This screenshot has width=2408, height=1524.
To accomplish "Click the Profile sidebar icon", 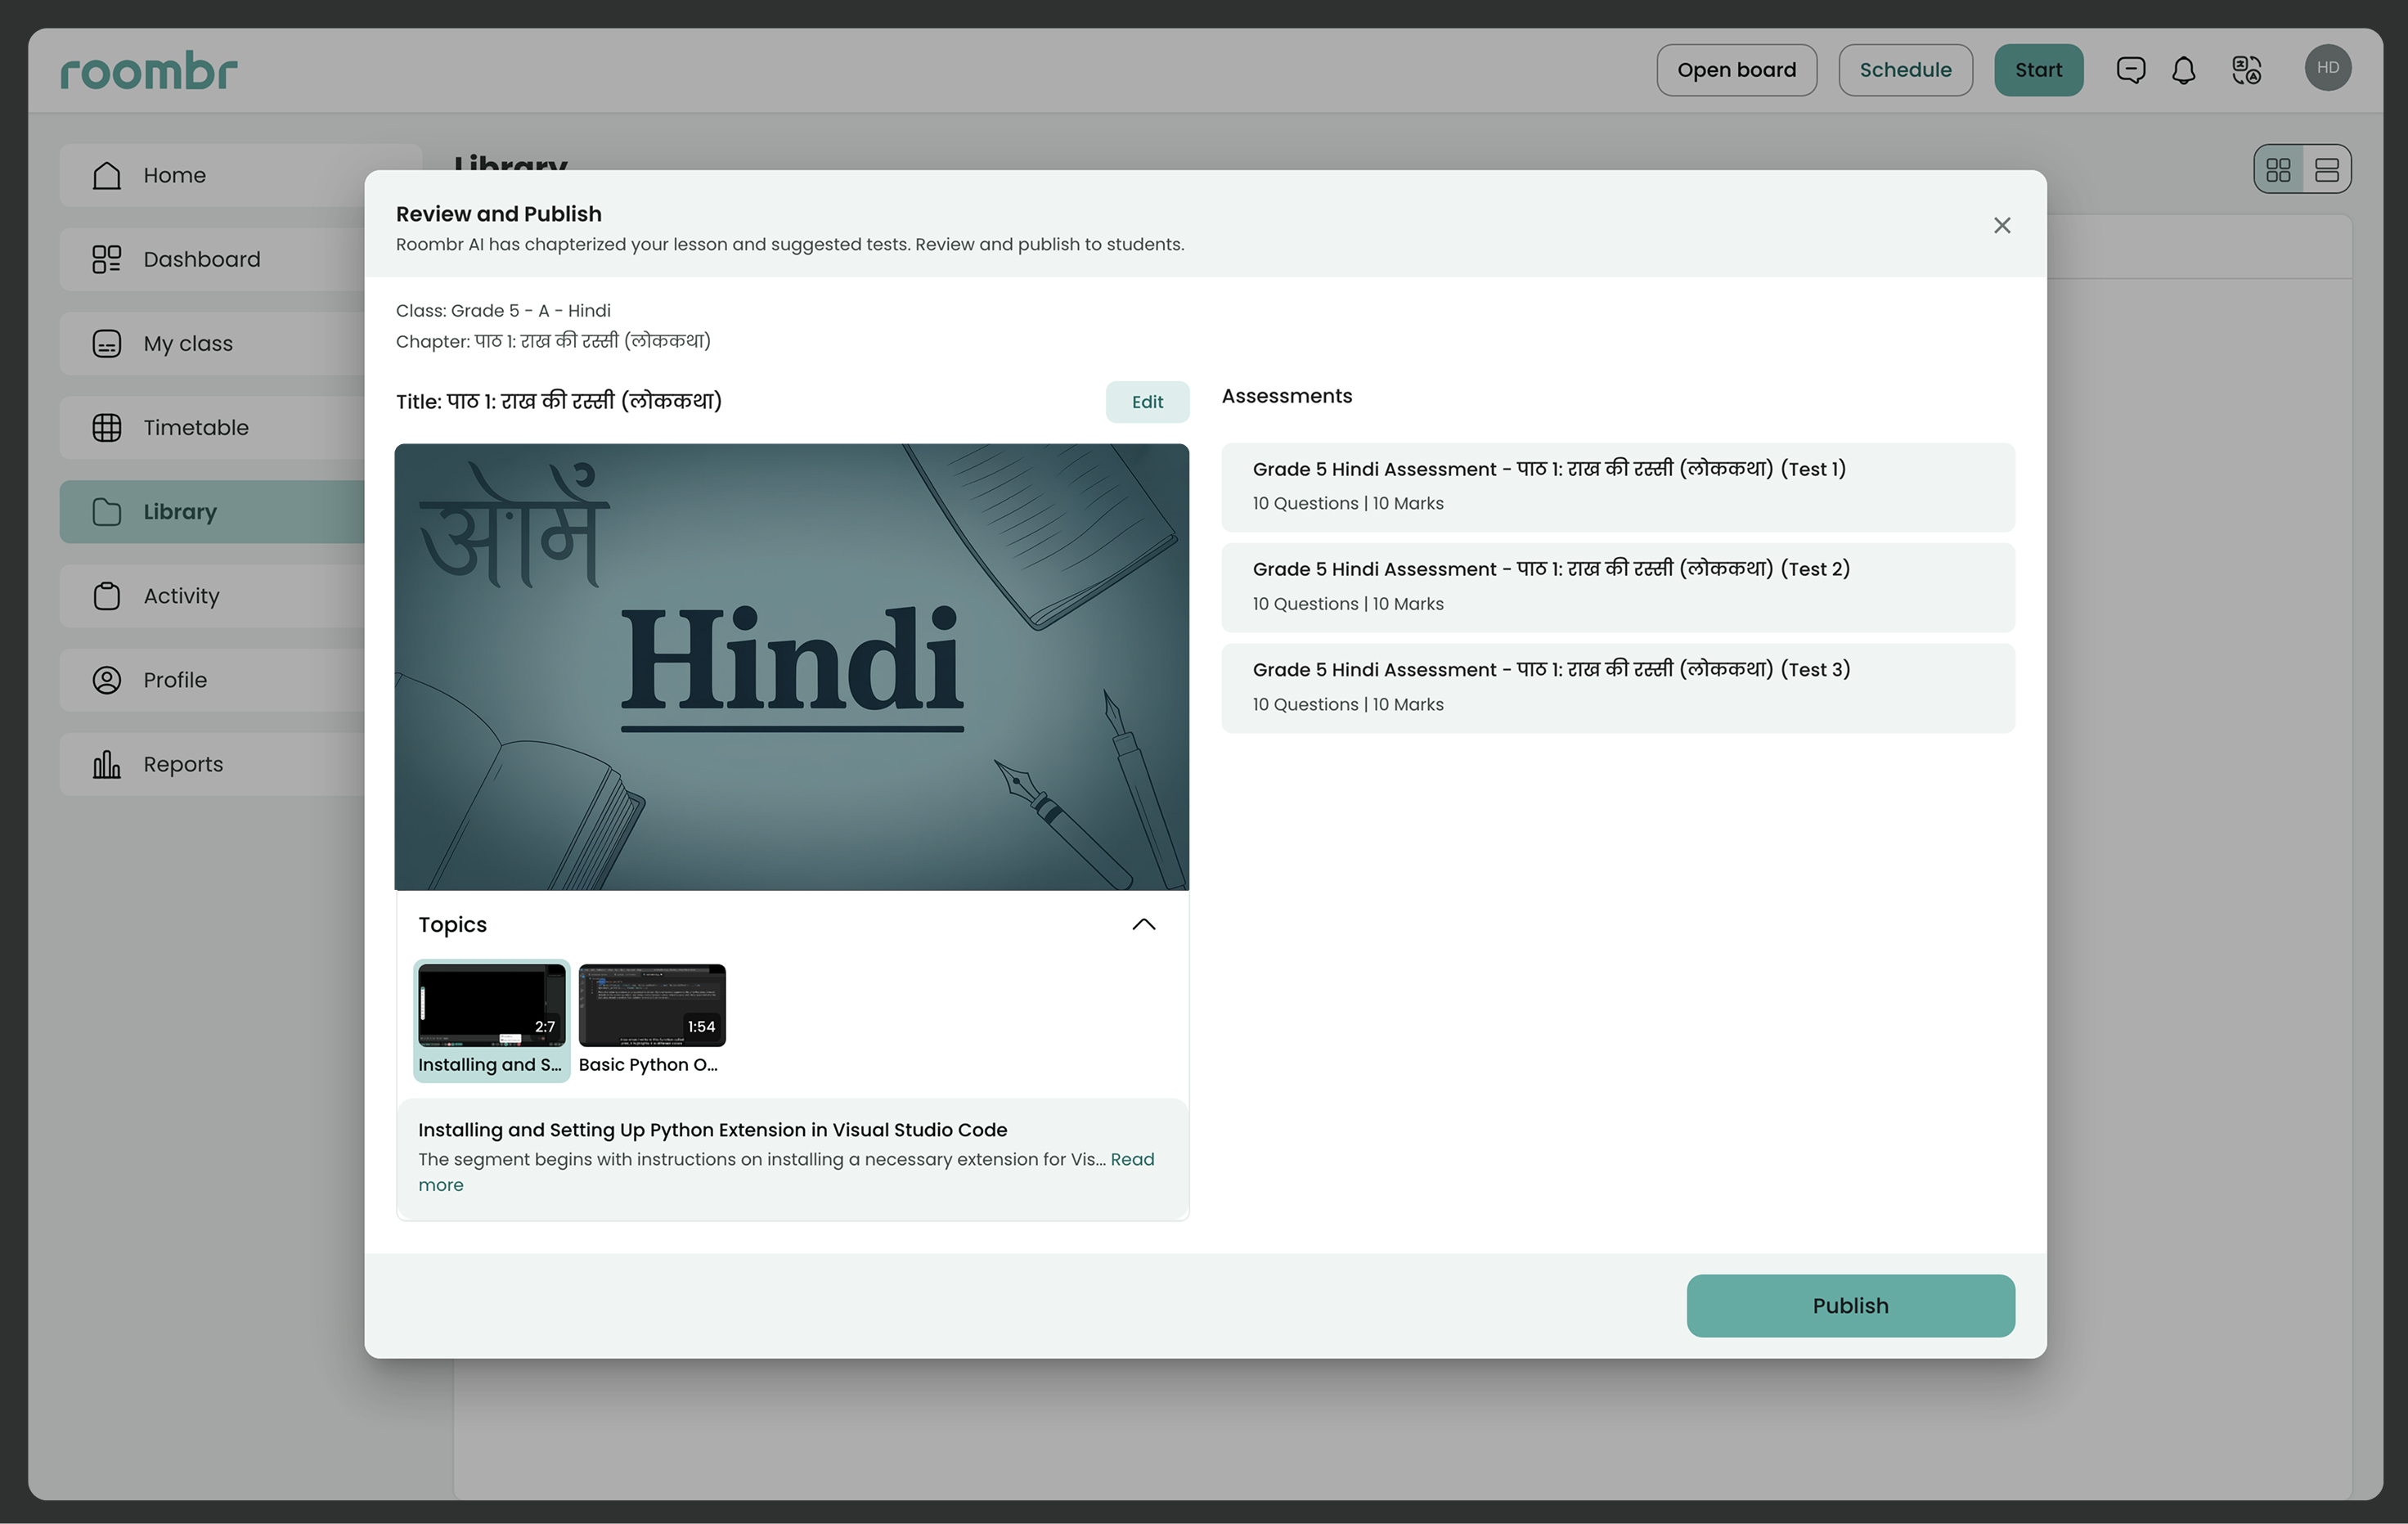I will 107,681.
